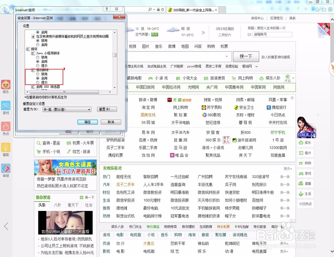334x257 pixels.
Task: Click the address bar search magnifier icon
Action: (x=150, y=10)
